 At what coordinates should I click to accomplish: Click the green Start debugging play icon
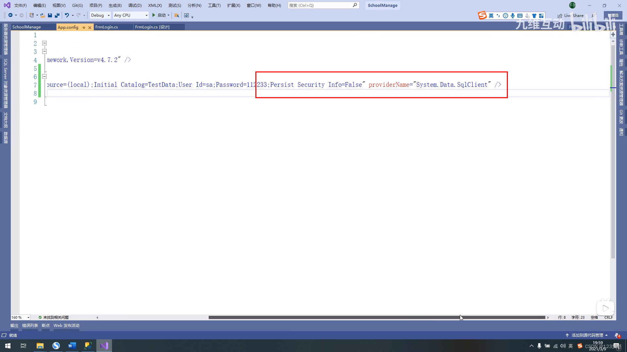[153, 15]
